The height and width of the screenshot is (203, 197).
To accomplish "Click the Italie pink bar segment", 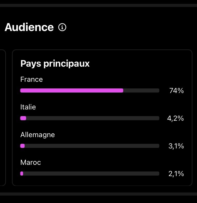I will click(23, 118).
